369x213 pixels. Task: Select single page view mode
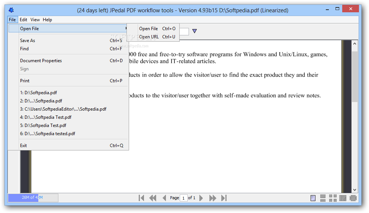[x=313, y=198]
